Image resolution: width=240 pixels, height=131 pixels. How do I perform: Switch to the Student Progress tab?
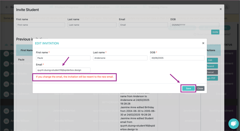coord(64,7)
